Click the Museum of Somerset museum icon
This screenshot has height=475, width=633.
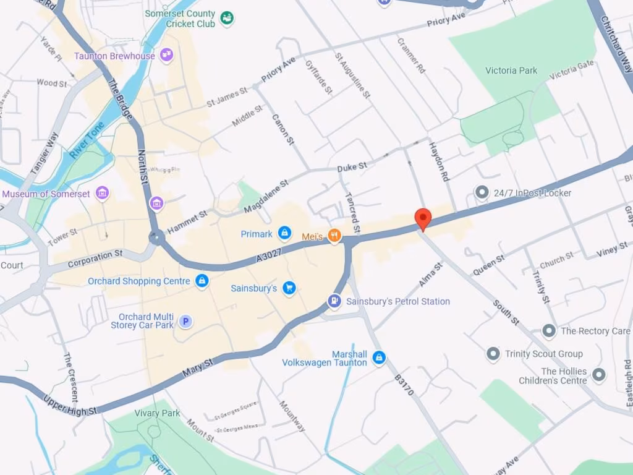click(x=103, y=193)
